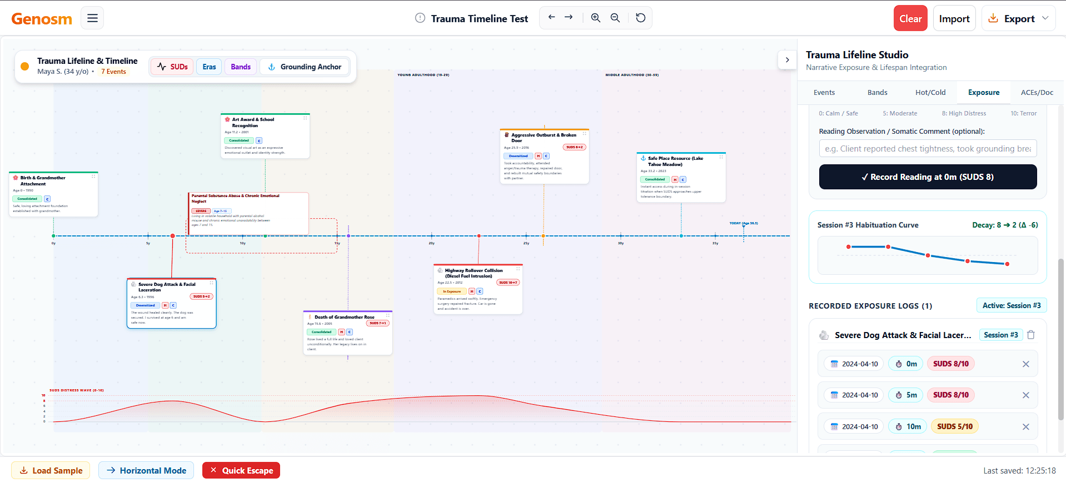Click the TODAY marker on the timeline

click(x=744, y=223)
